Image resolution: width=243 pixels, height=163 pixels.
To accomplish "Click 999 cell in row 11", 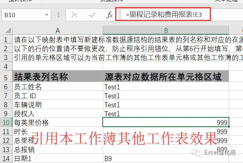I will (x=166, y=131).
